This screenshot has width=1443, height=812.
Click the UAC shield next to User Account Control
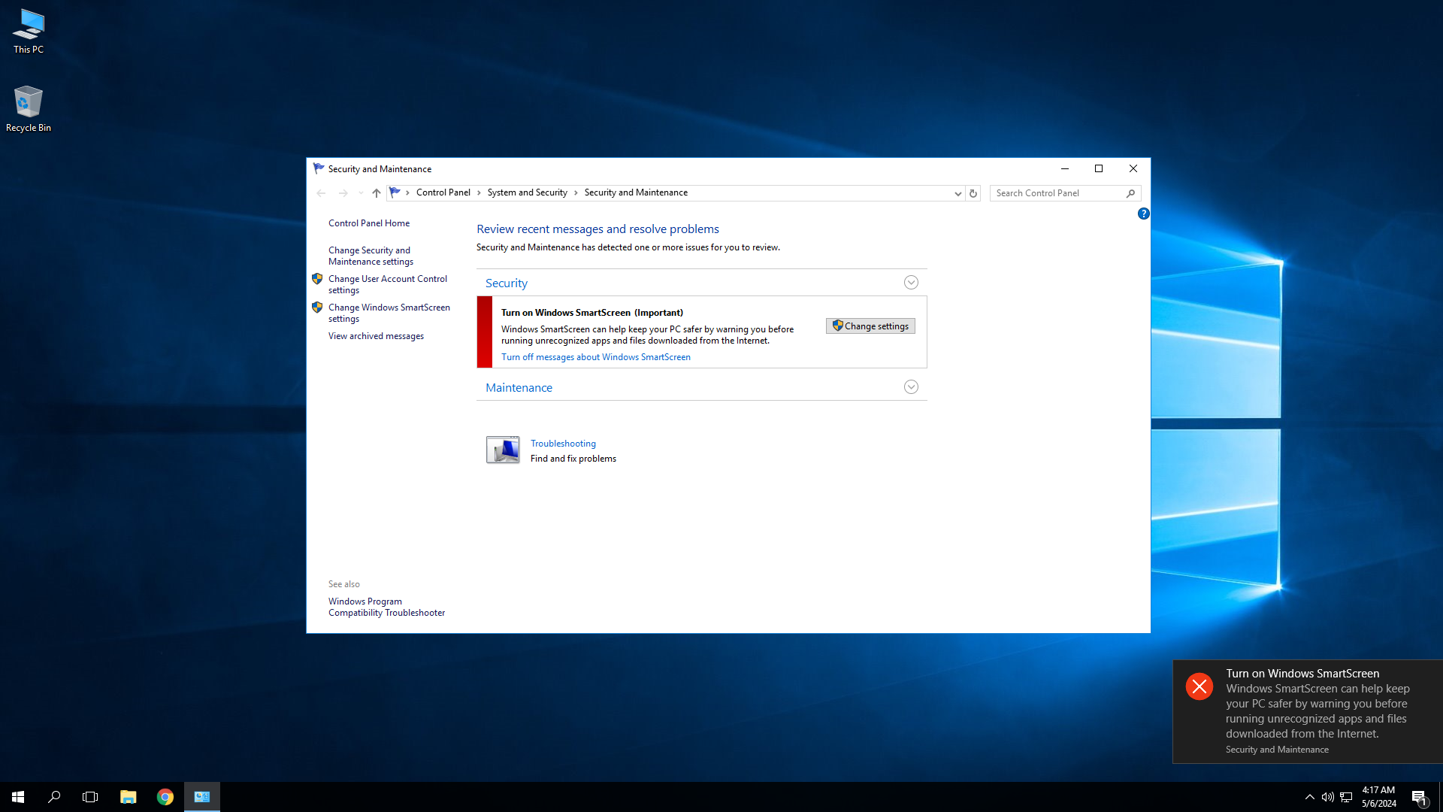(x=317, y=279)
